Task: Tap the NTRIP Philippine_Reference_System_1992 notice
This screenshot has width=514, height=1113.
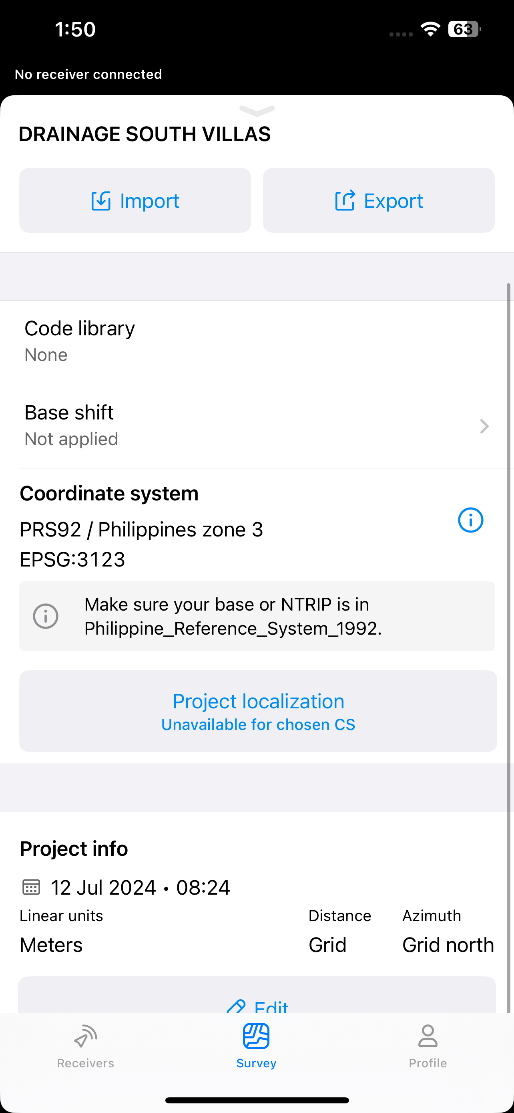Action: tap(257, 616)
